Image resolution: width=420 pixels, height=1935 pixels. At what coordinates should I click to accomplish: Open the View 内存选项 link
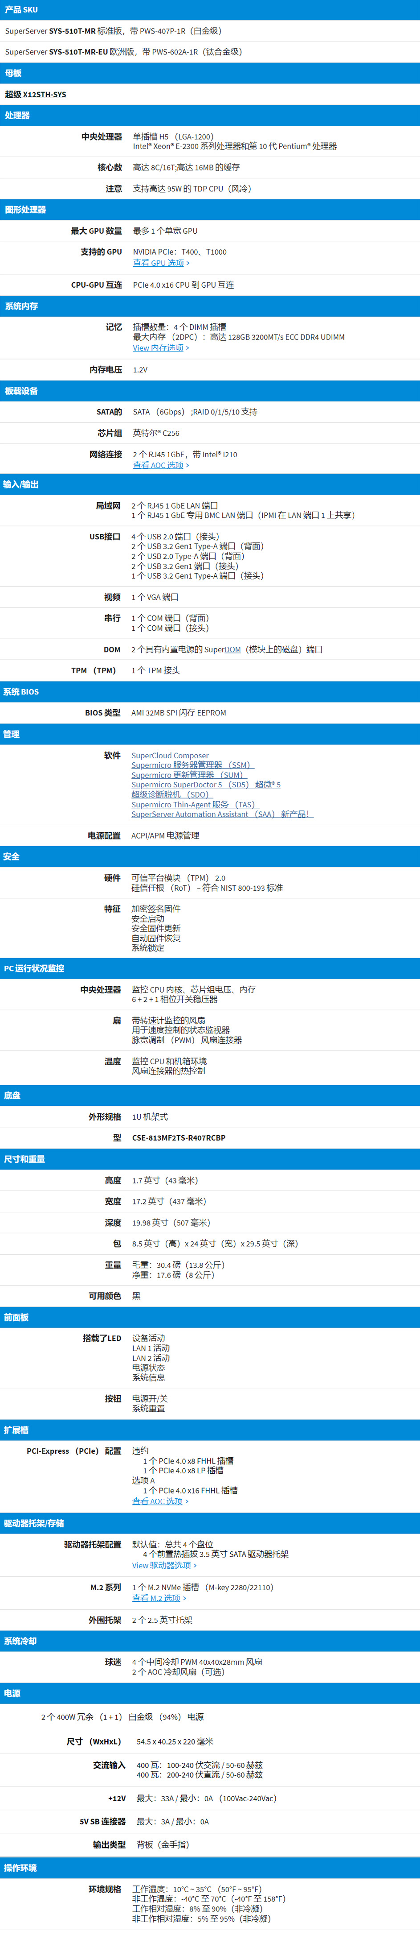tap(158, 348)
